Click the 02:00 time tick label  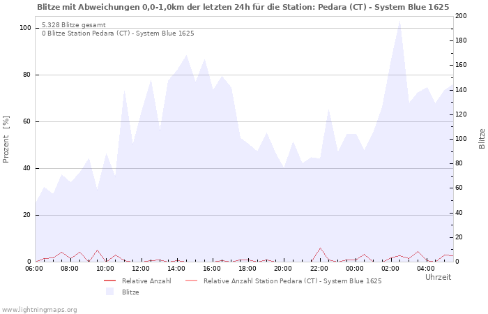click(390, 268)
